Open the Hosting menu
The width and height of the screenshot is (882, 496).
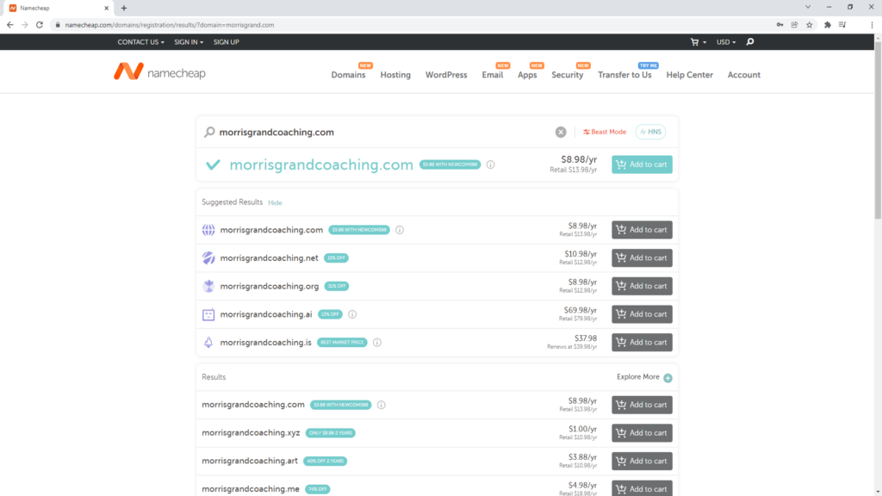point(395,75)
